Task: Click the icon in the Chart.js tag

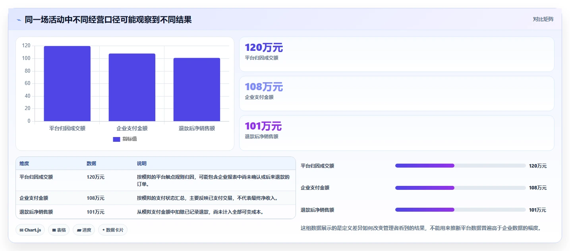Action: [21, 230]
